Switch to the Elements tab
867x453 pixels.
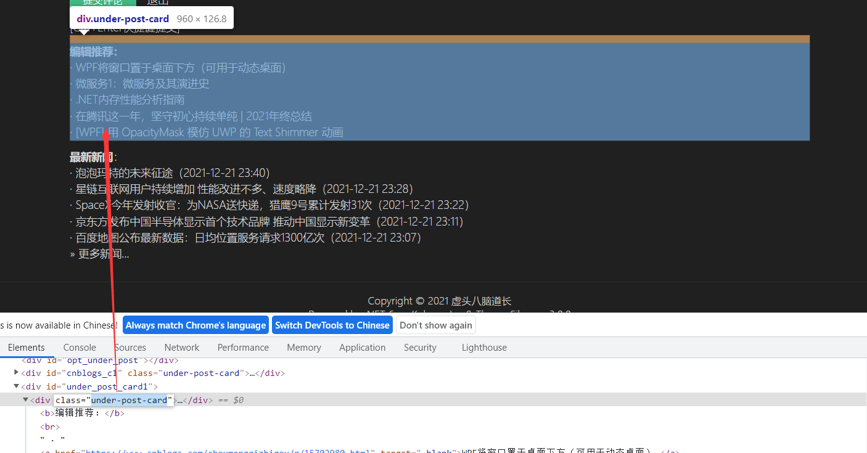click(x=26, y=348)
